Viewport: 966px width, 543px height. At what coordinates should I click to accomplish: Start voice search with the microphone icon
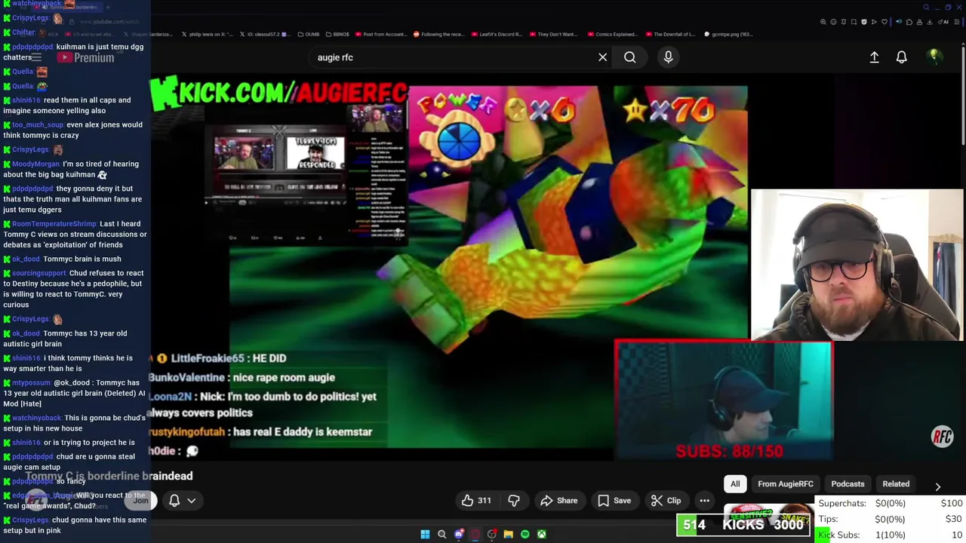point(668,57)
